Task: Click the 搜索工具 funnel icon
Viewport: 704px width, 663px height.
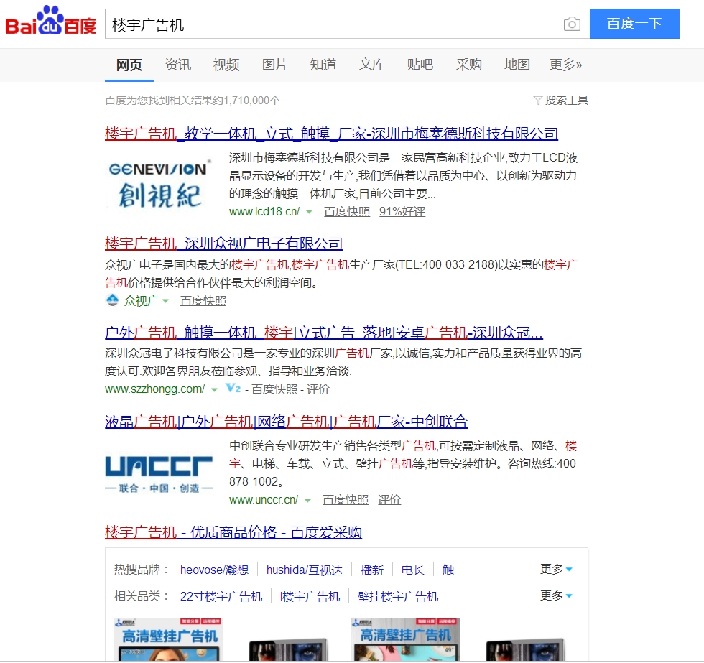Action: tap(538, 100)
